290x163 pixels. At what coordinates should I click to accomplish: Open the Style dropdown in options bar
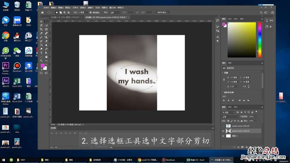pyautogui.click(x=114, y=12)
